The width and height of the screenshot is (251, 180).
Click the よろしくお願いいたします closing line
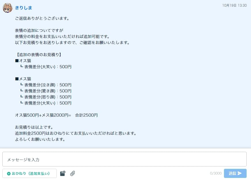[40, 139]
